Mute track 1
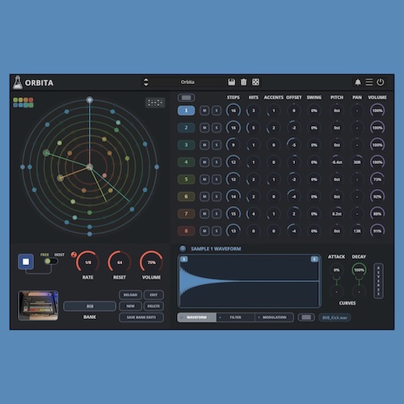 click(x=204, y=111)
